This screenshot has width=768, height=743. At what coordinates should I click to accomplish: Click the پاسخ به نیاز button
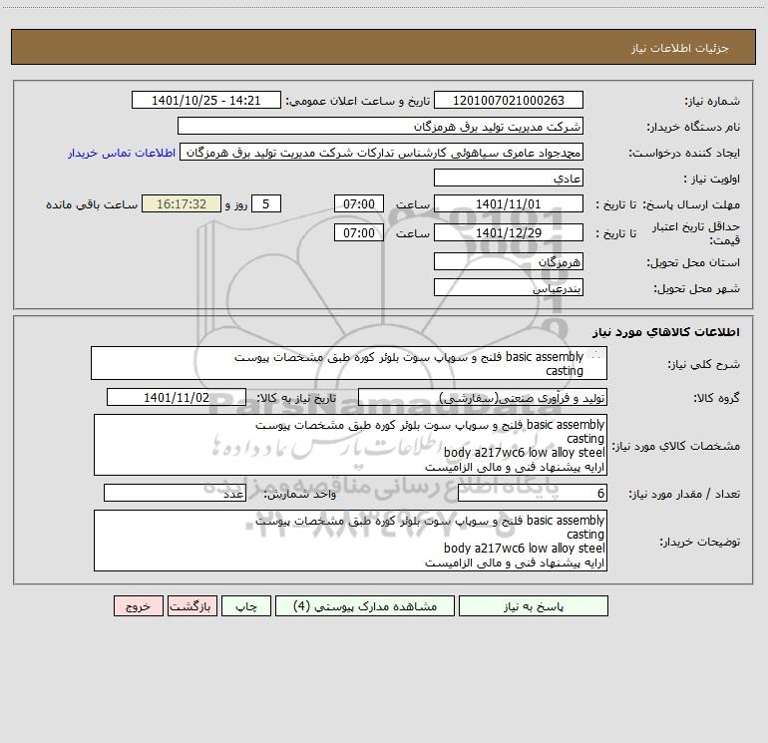[x=533, y=606]
